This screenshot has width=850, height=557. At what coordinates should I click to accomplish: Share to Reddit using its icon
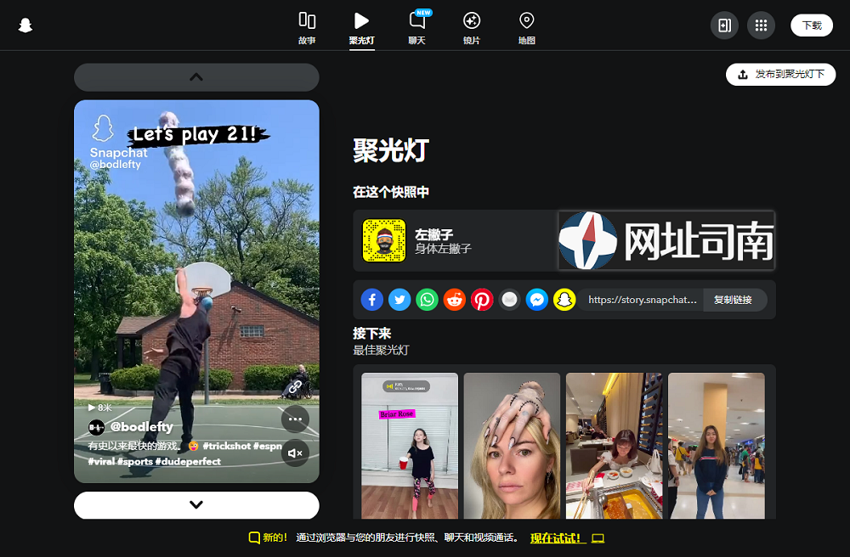pos(455,300)
